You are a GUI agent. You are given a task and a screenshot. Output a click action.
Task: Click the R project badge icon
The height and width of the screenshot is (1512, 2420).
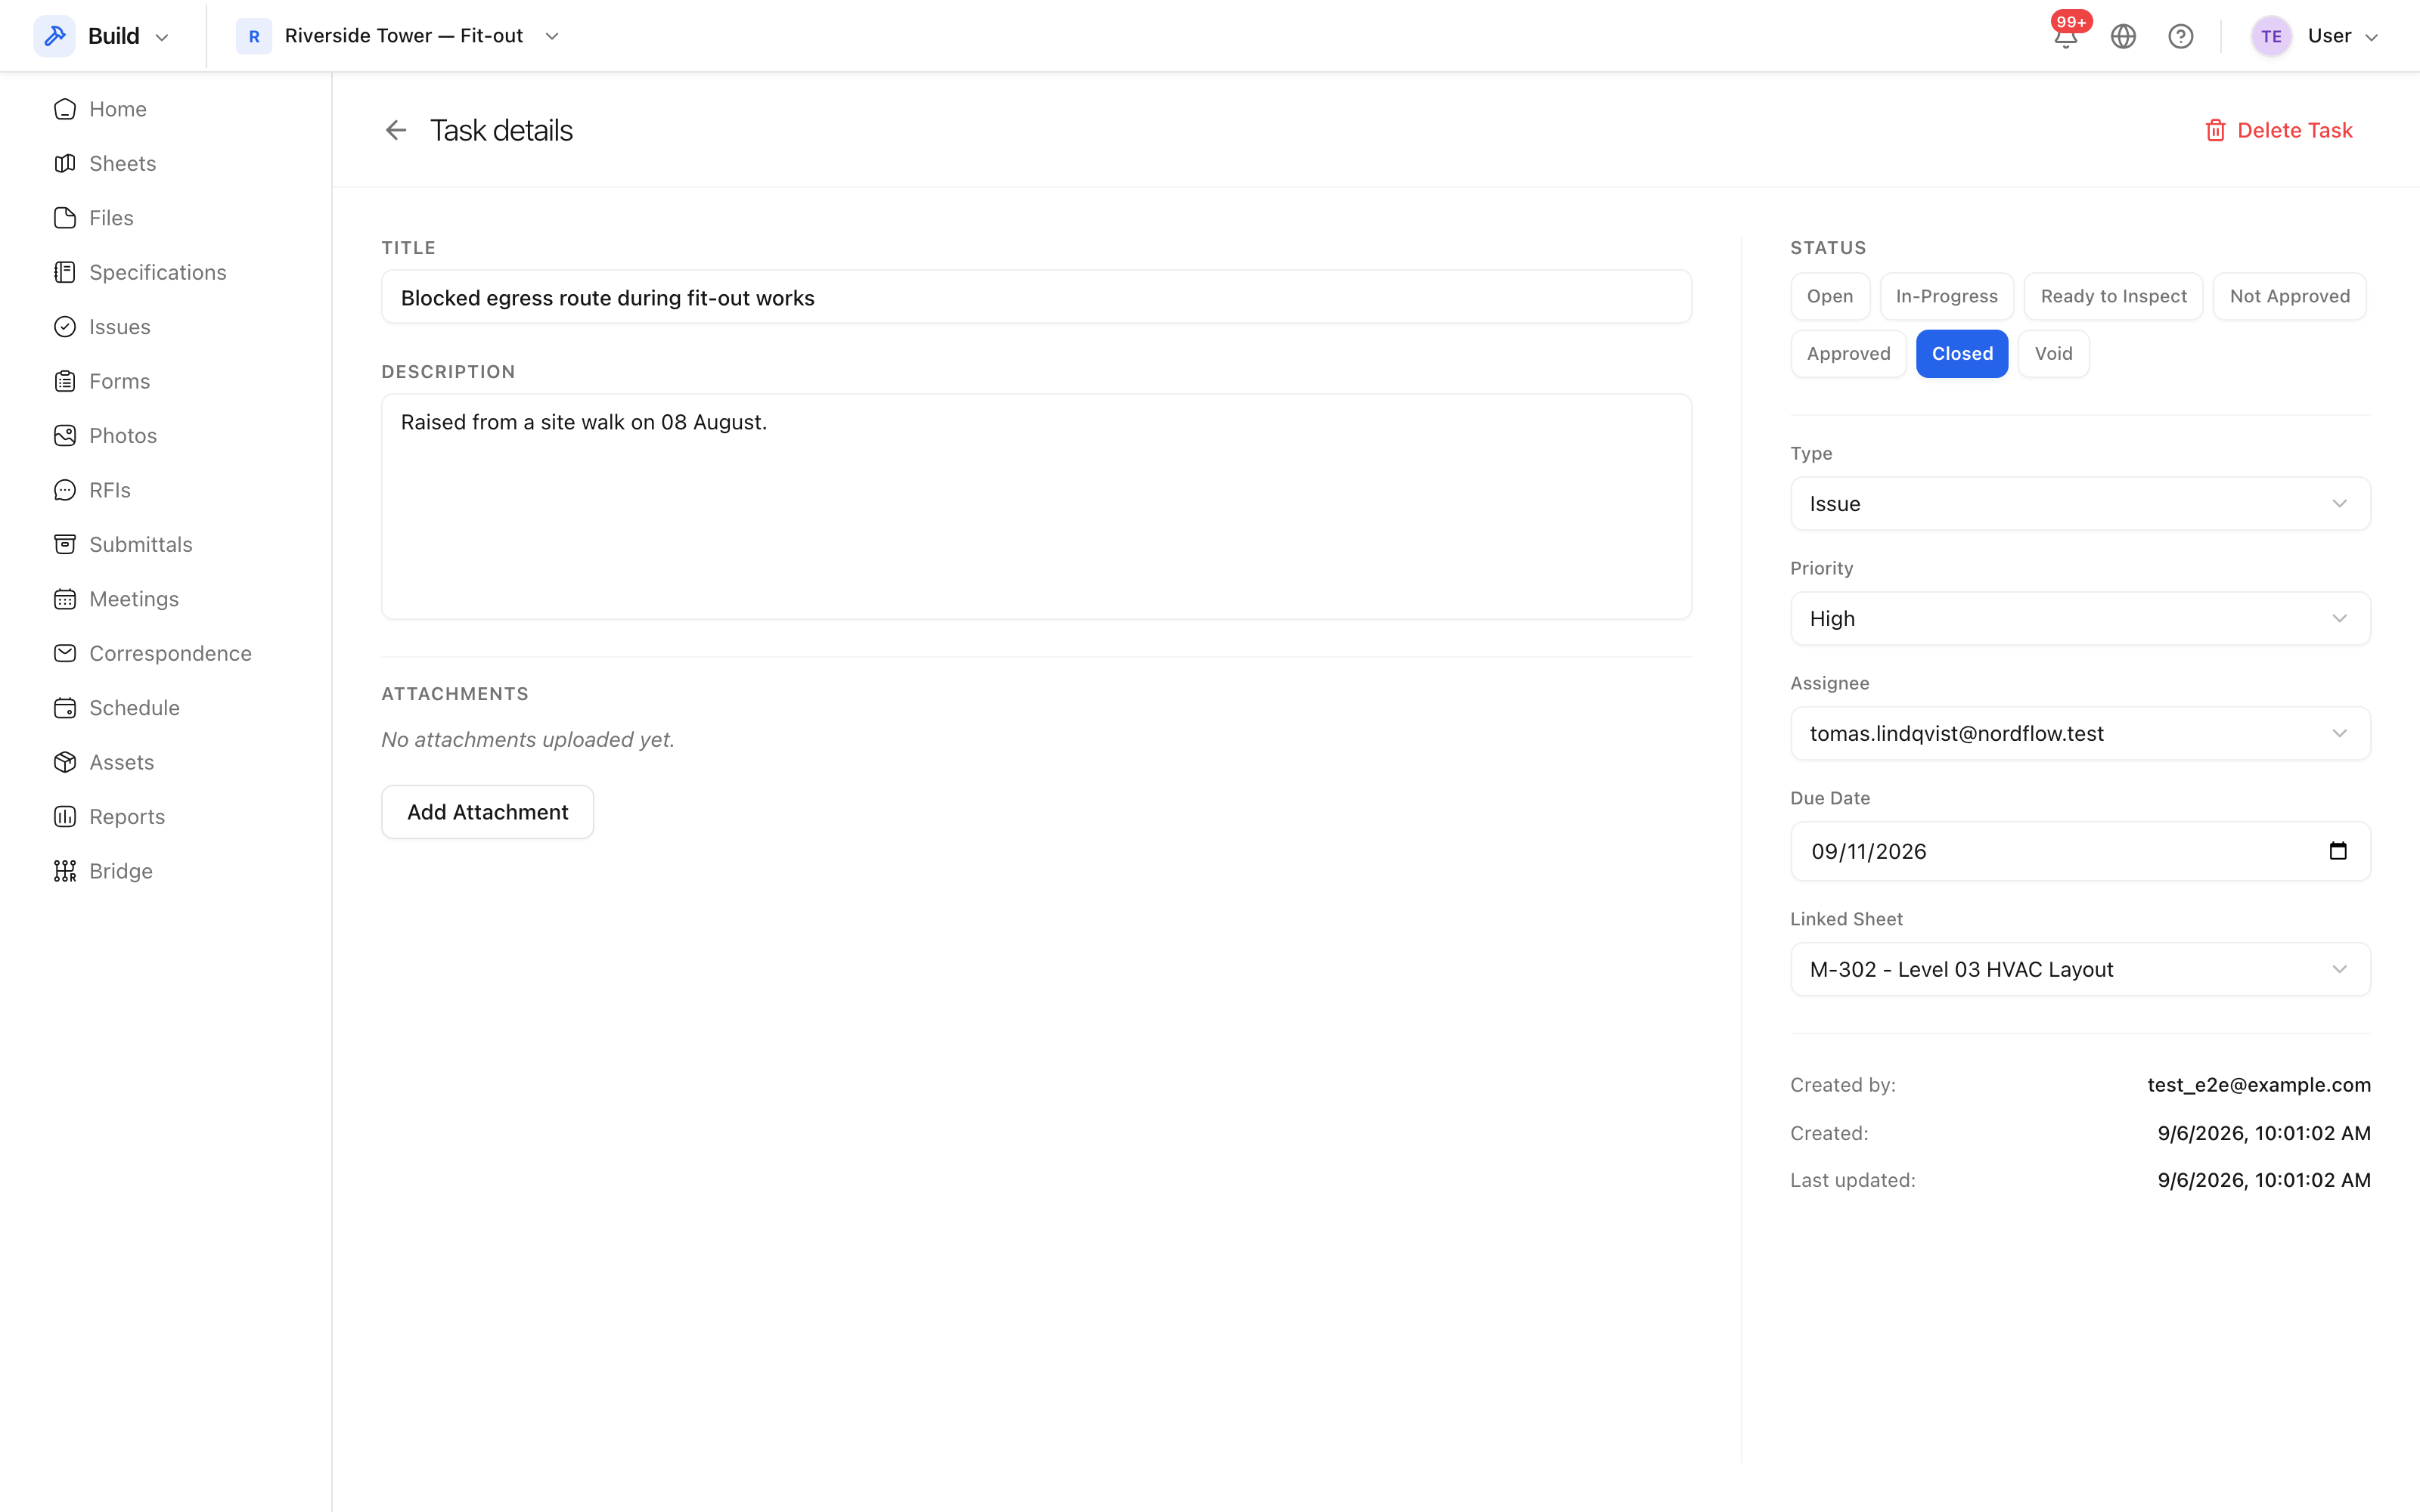254,36
